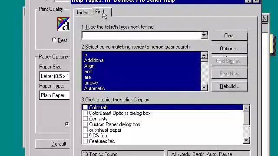This screenshot has width=278, height=156.
Task: Check the 'DOS tab' topic checkbox
Action: tap(85, 136)
